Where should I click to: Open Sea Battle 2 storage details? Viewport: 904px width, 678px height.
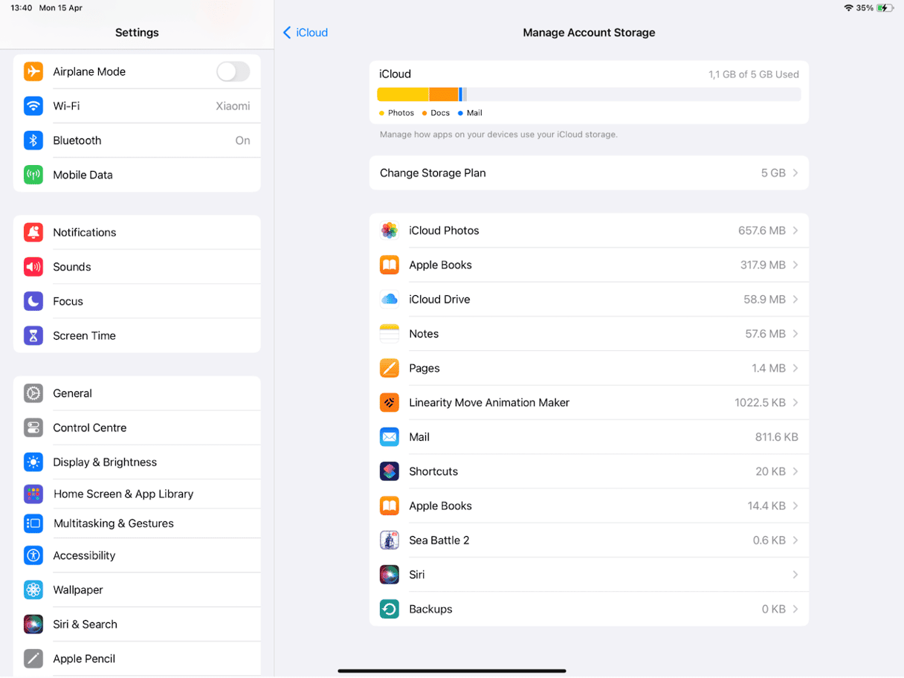click(x=589, y=540)
